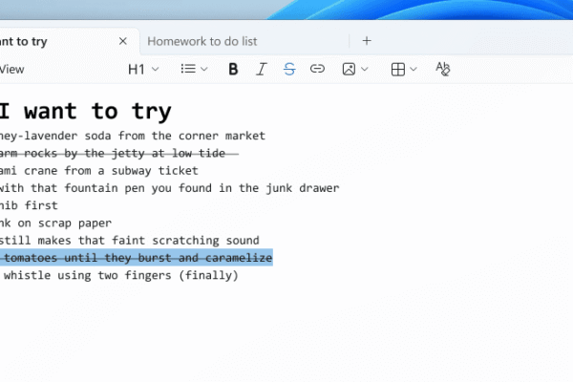Image resolution: width=573 pixels, height=382 pixels.
Task: Toggle bold formatting
Action: coord(233,69)
